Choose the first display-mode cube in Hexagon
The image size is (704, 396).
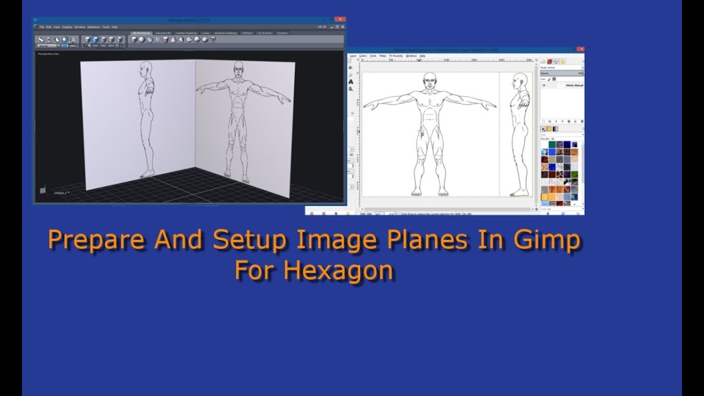(x=87, y=40)
